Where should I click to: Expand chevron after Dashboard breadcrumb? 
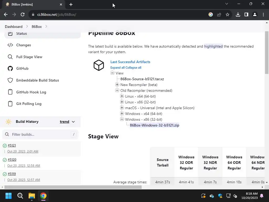(27, 27)
